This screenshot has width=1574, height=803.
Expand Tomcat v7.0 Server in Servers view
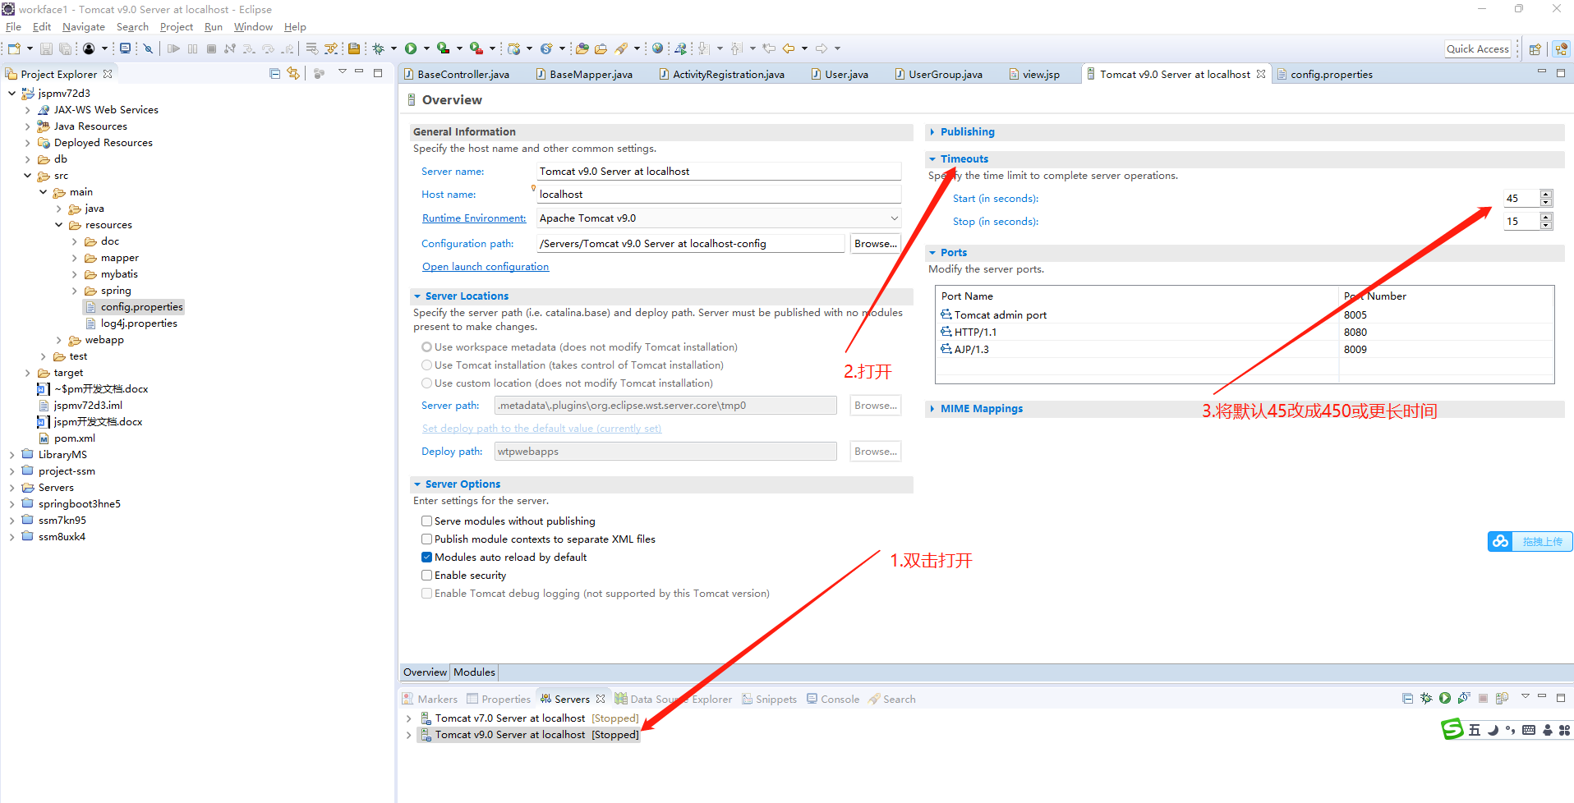coord(409,718)
